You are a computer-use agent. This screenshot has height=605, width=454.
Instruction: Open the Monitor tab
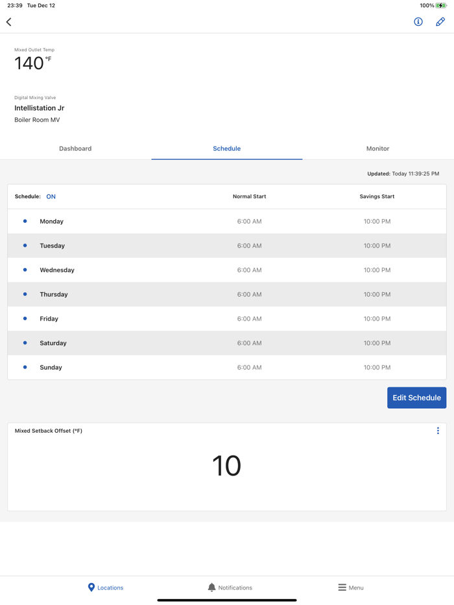click(x=378, y=148)
